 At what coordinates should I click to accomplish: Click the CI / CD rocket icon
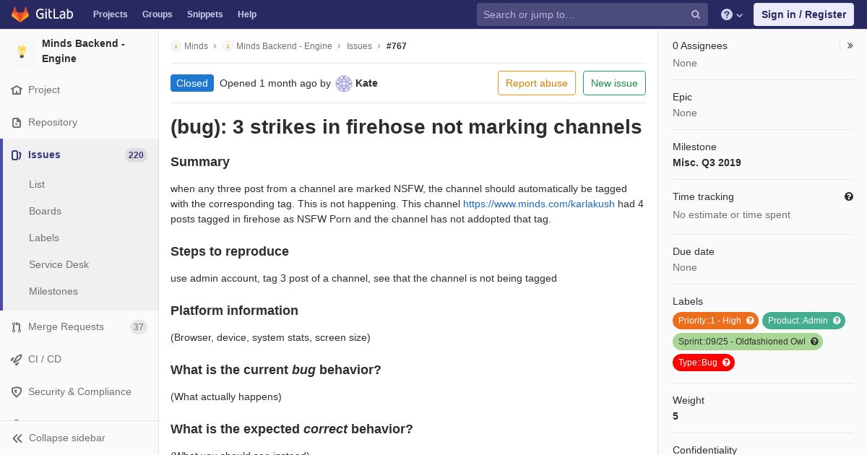pyautogui.click(x=17, y=360)
